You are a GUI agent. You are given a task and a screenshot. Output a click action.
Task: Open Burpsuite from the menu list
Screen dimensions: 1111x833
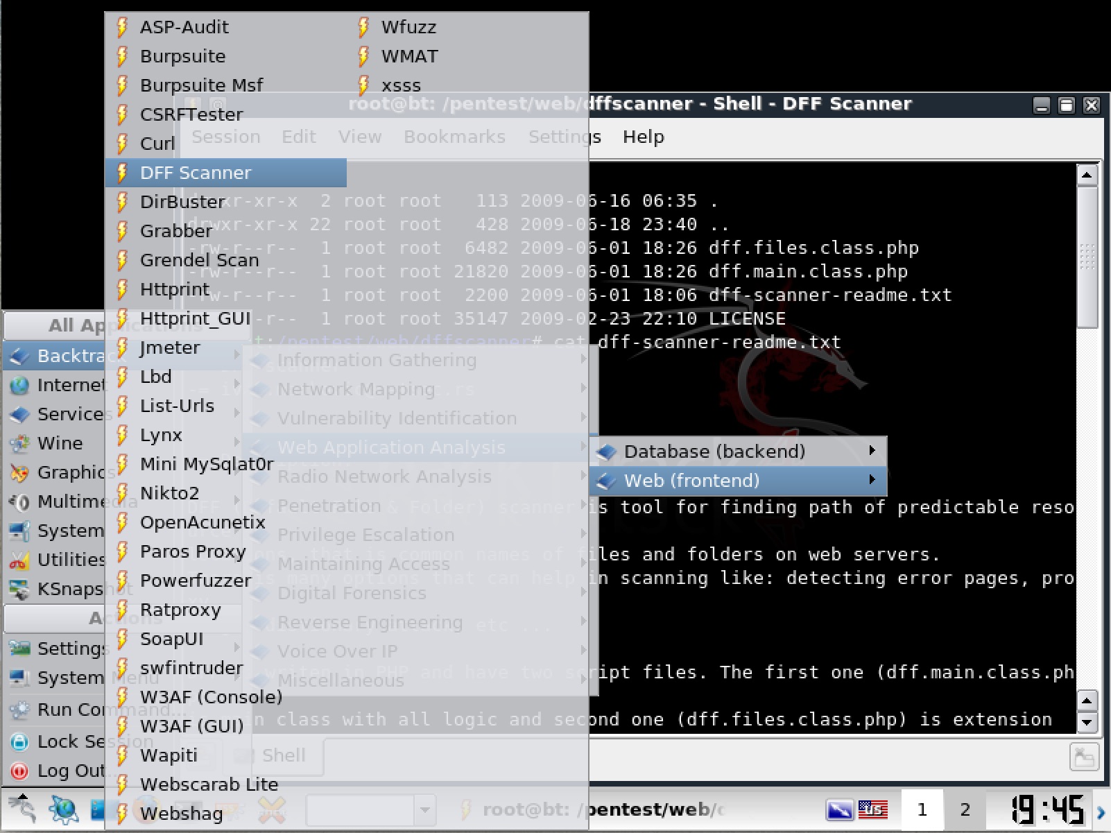[x=225, y=56]
